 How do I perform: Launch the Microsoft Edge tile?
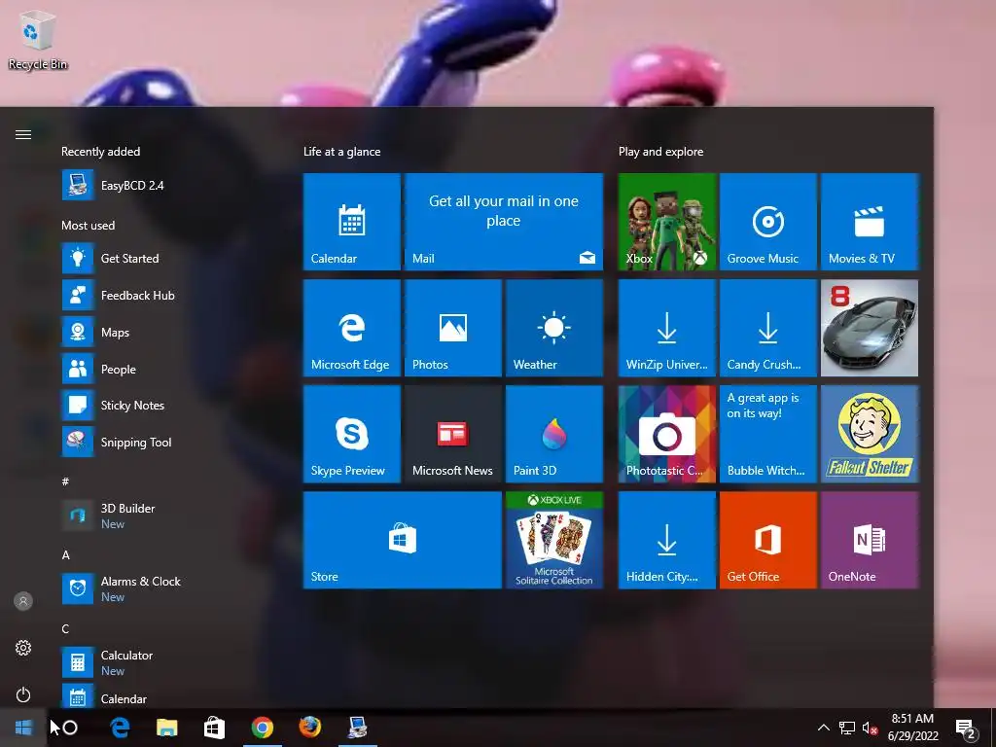pos(351,328)
